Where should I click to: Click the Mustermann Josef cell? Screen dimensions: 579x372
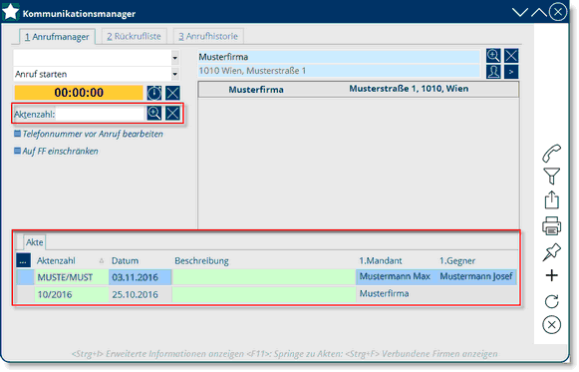point(476,276)
